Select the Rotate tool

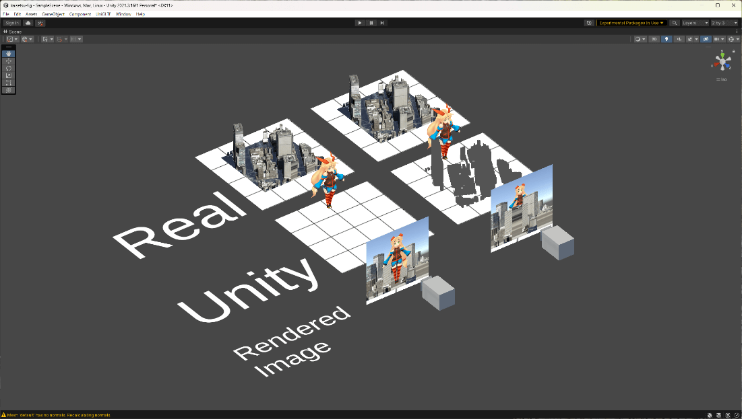pyautogui.click(x=9, y=68)
